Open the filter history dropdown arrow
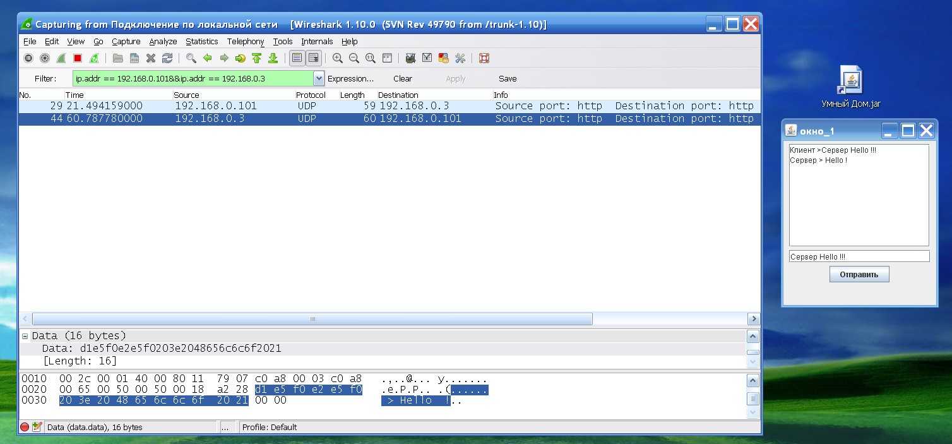Screen dimensions: 952x444 click(319, 79)
